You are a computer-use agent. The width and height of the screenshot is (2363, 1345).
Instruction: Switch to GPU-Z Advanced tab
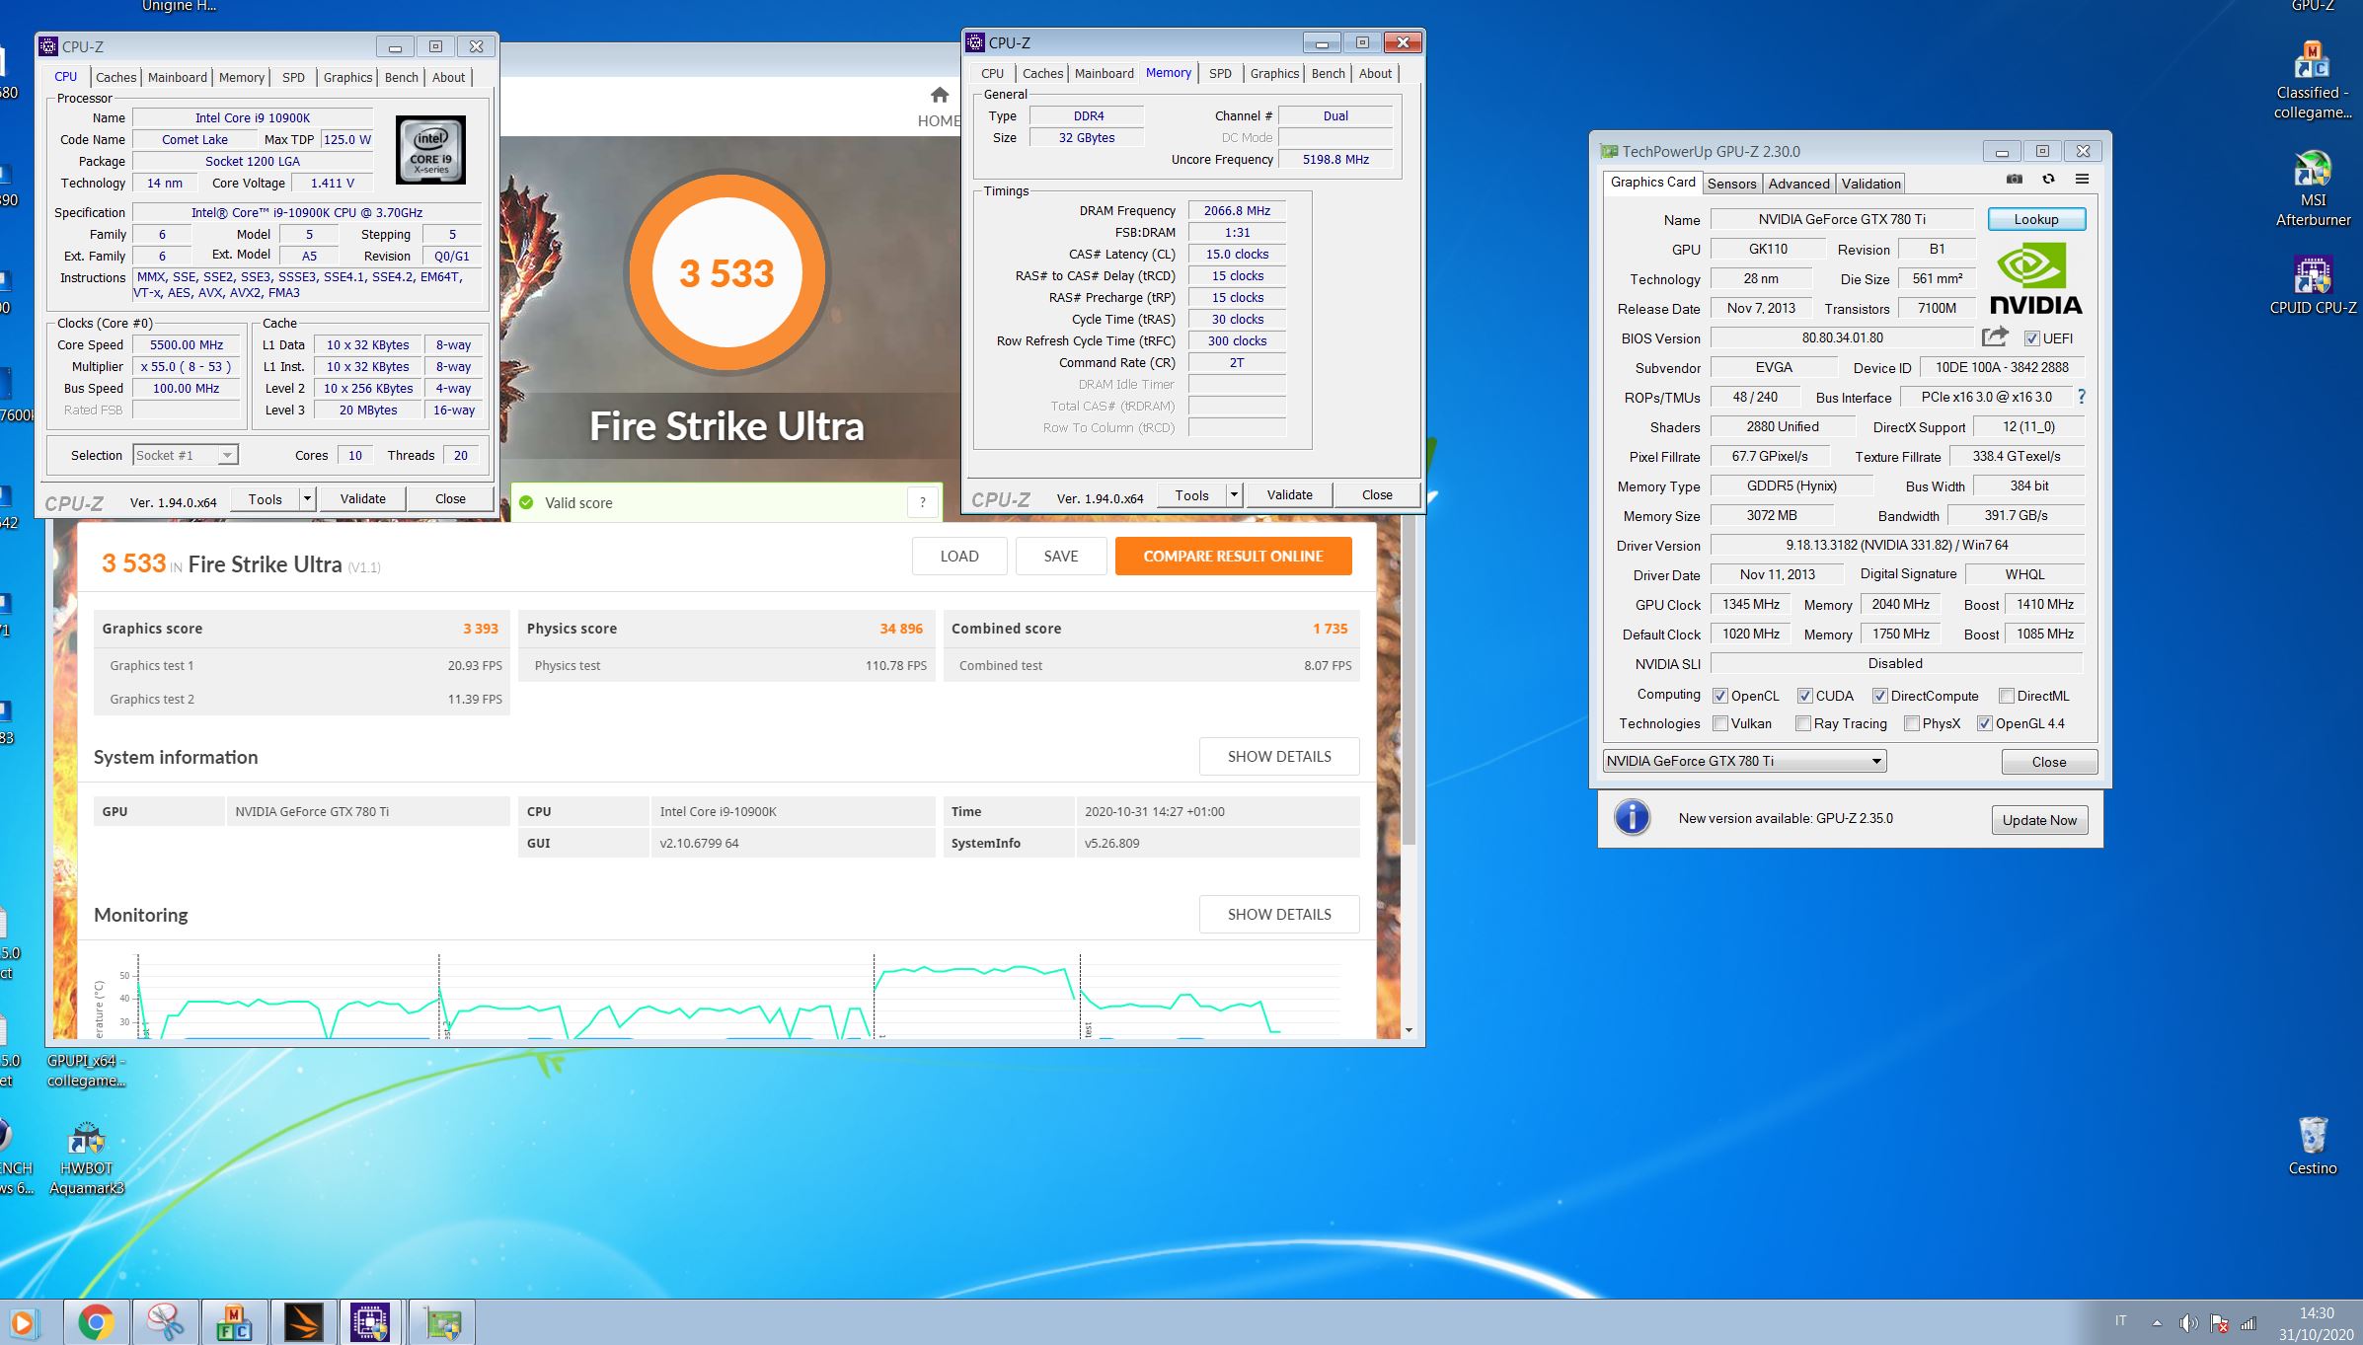point(1798,184)
